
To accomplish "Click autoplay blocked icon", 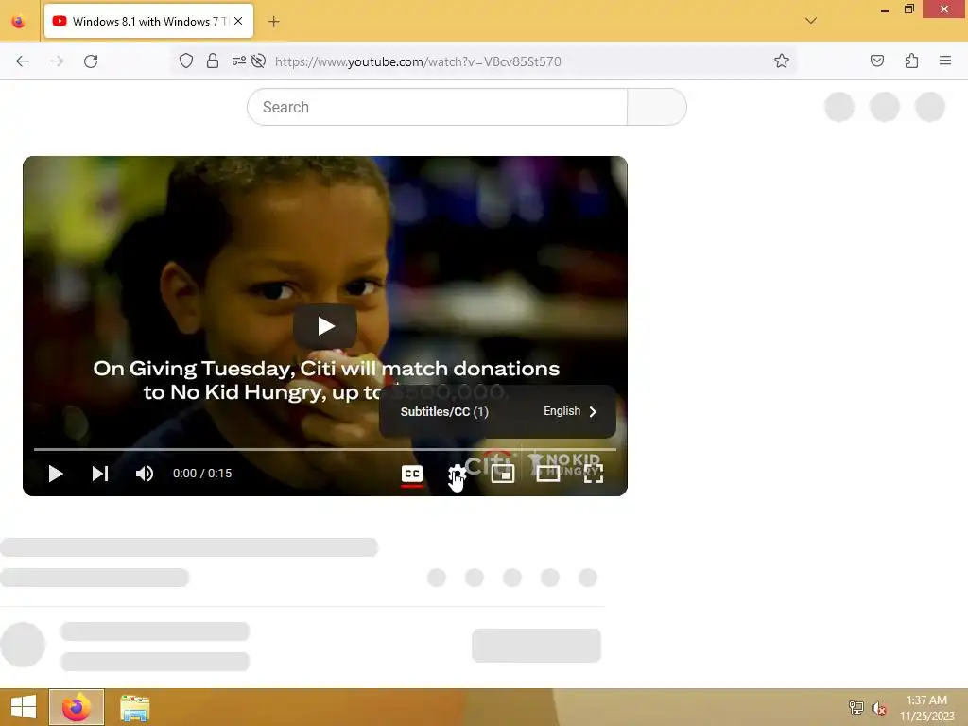I will (x=258, y=61).
